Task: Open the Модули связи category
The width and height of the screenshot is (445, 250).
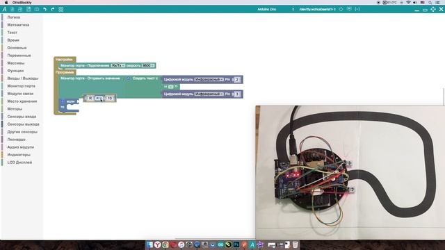Action: tap(20, 94)
